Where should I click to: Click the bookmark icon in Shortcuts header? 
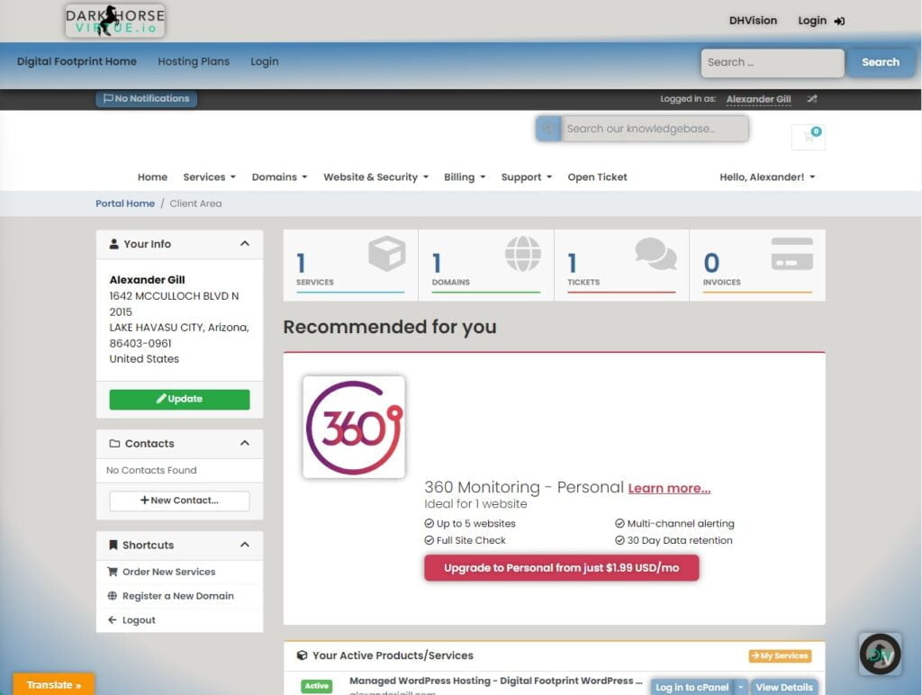click(x=113, y=545)
